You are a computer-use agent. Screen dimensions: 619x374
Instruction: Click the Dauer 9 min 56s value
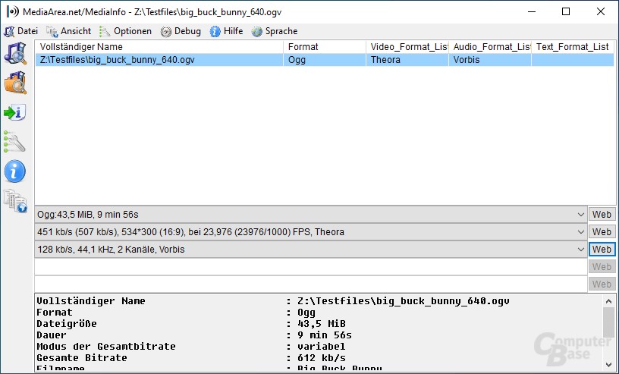[325, 335]
